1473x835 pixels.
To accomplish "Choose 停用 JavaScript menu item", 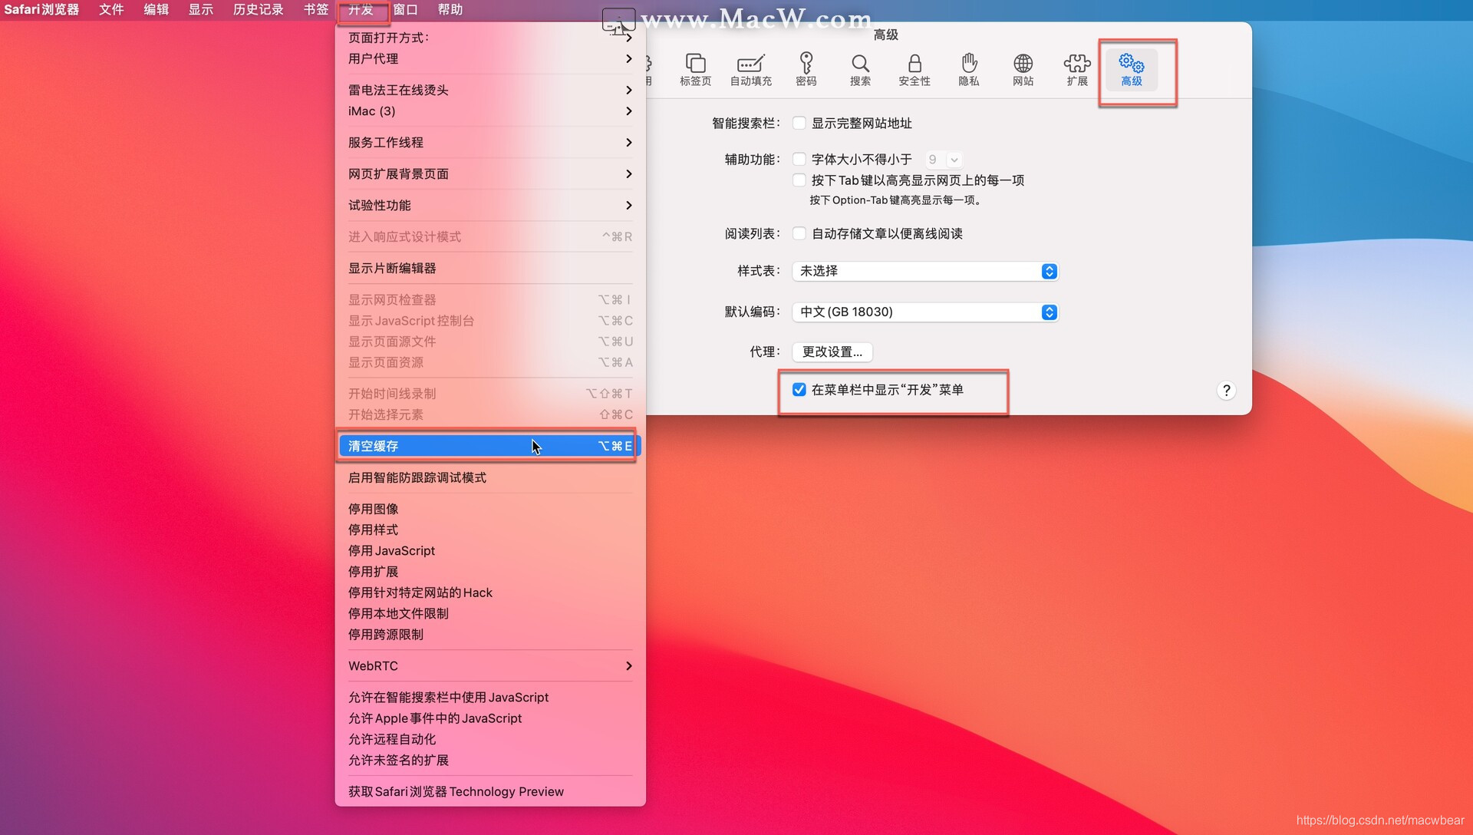I will click(490, 551).
